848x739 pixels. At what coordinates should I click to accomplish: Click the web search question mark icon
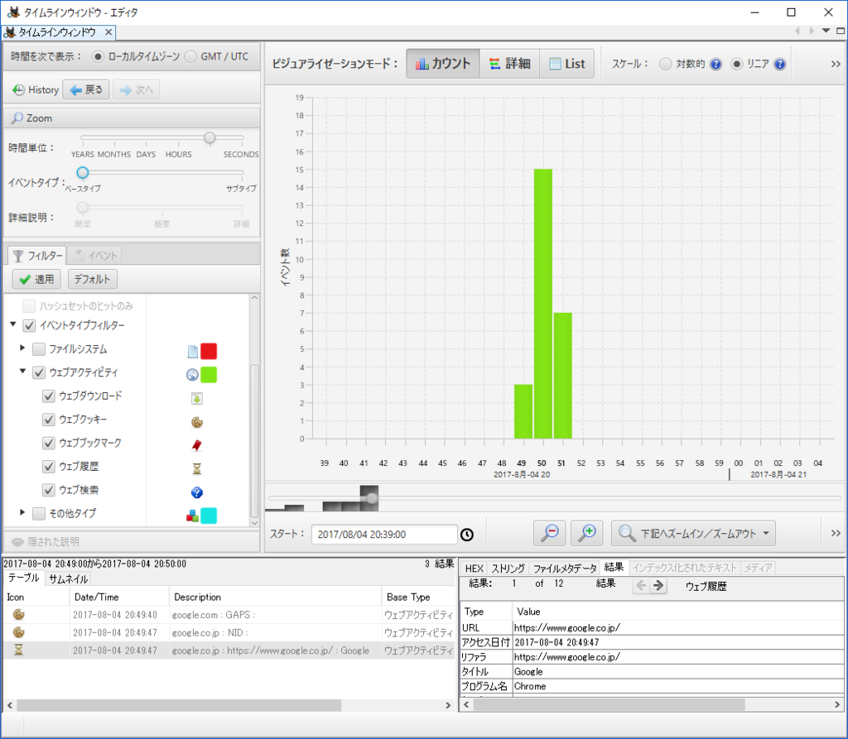click(197, 492)
